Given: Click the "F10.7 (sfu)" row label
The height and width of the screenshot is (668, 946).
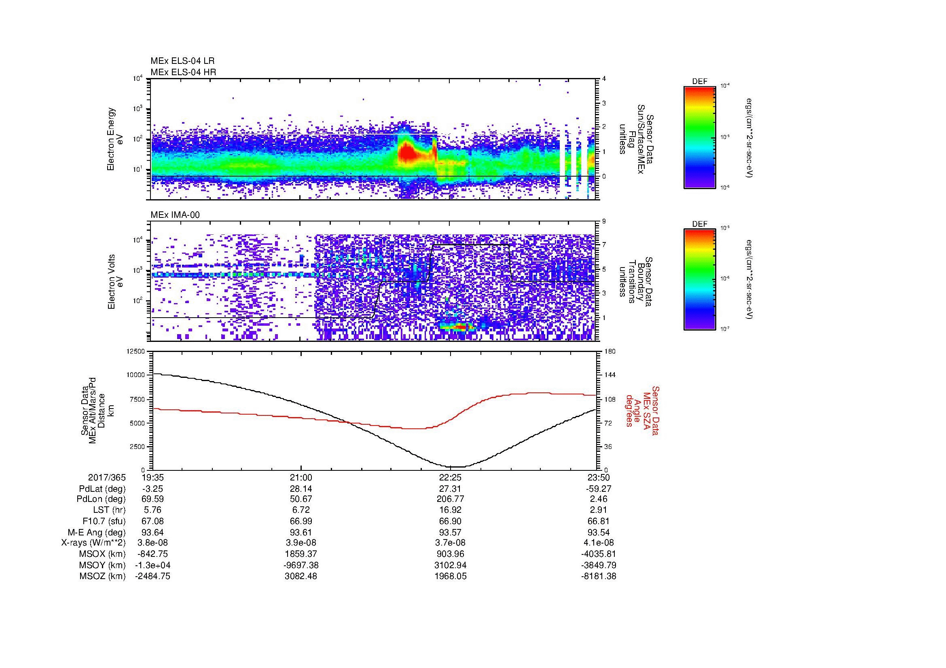Looking at the screenshot, I should 104,521.
